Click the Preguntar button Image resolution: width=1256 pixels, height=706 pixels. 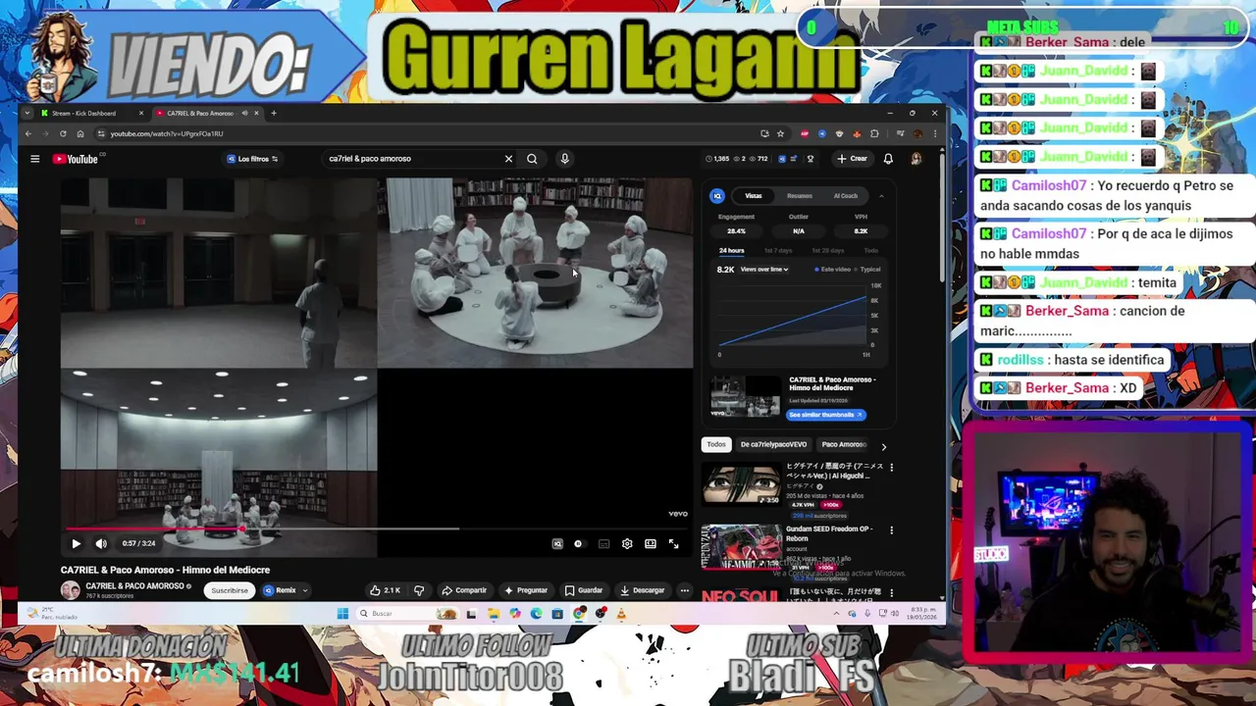(526, 590)
